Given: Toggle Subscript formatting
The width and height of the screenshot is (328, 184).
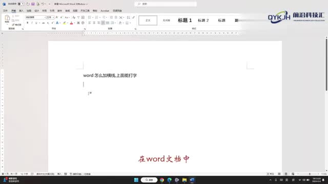Looking at the screenshot, I should click(x=48, y=22).
